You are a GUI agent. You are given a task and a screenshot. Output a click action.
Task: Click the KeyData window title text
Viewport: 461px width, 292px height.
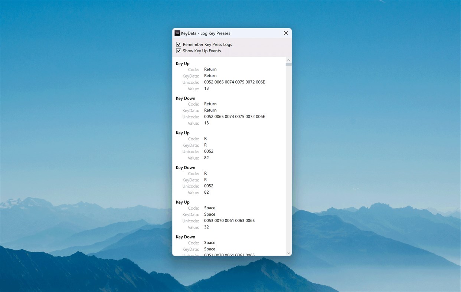click(205, 33)
